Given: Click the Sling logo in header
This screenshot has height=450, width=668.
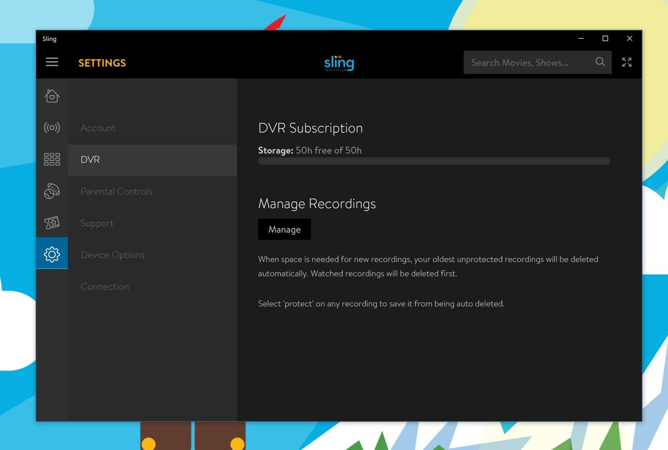Looking at the screenshot, I should click(x=339, y=63).
